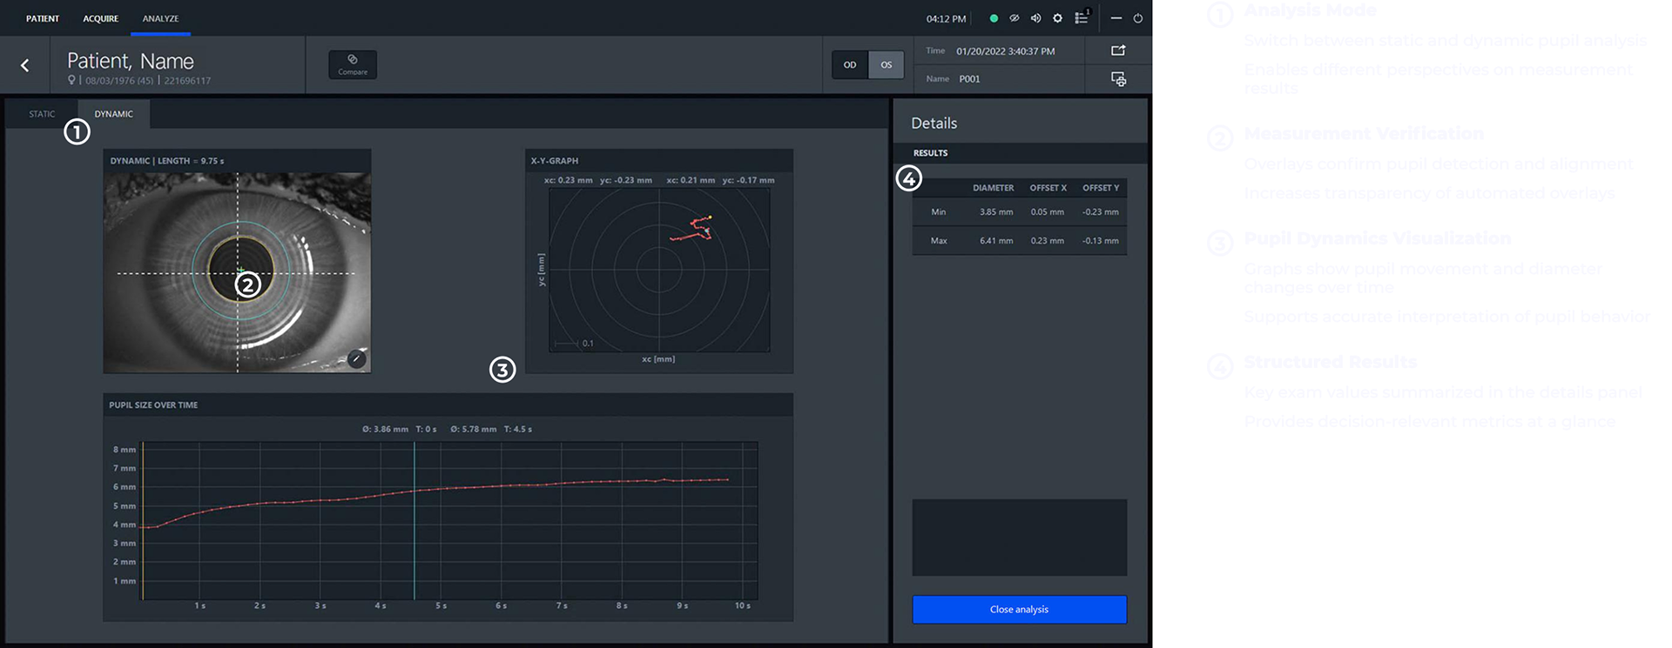Click the Details panel heading
The image size is (1672, 648).
pos(934,124)
